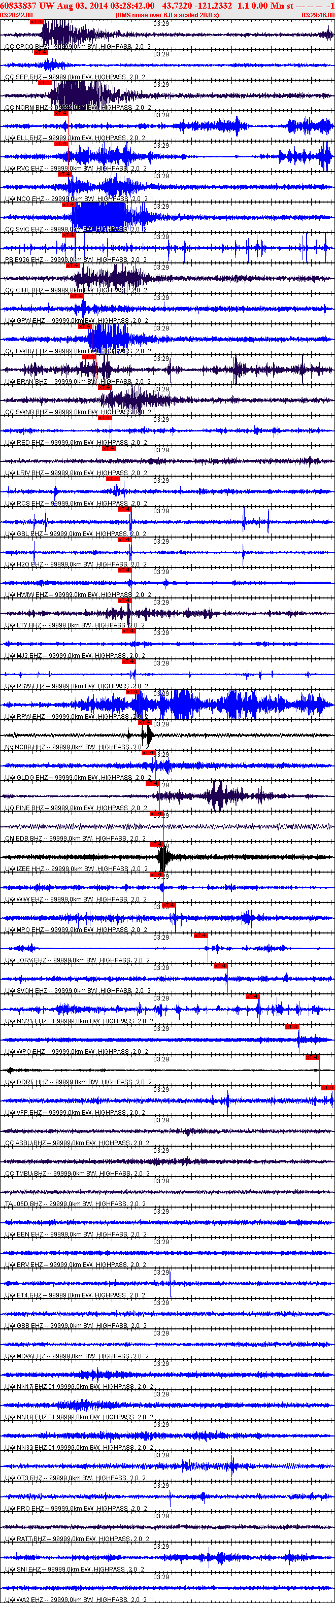Click the red arrival marker on UW MPO trace
Screen dimensions: 335x1603
[169, 905]
